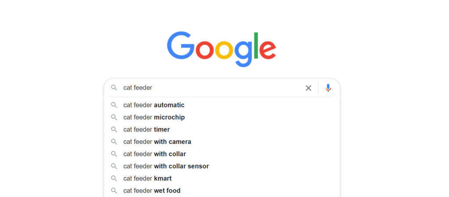
Task: Click the microphone voice search icon
Action: pos(328,88)
